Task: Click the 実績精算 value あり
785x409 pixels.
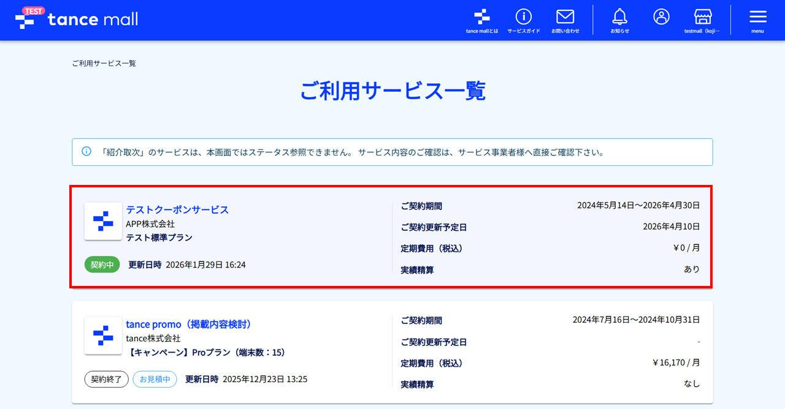Action: pos(692,269)
